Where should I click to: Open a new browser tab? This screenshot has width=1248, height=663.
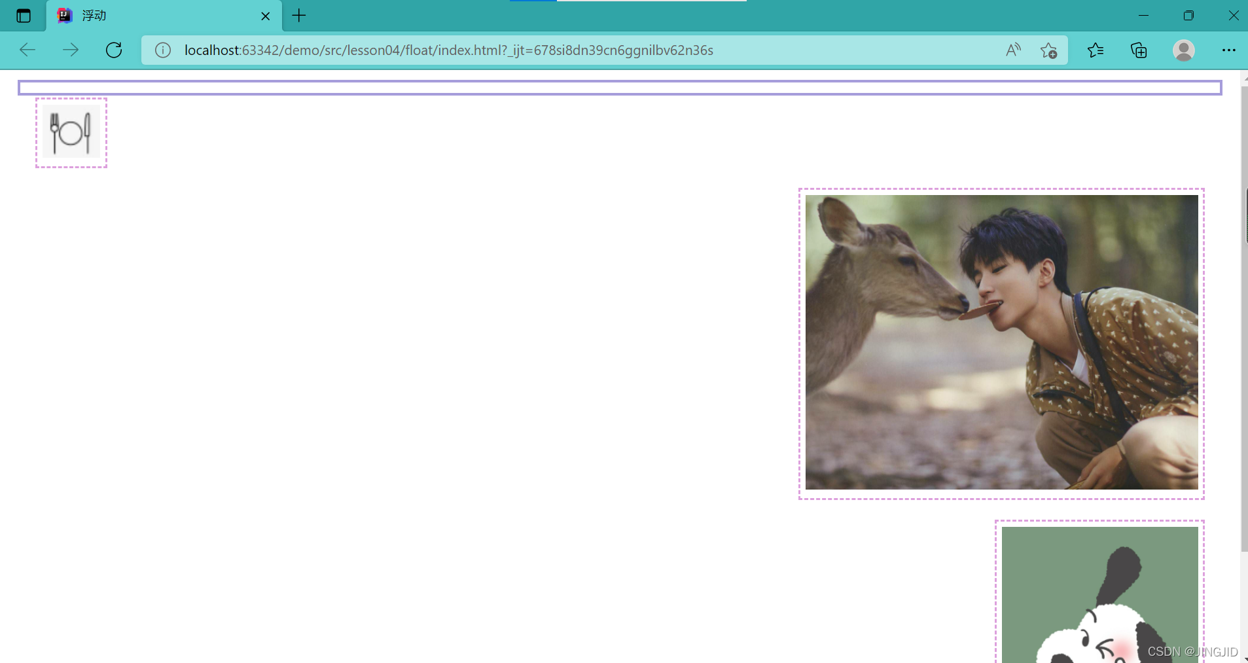coord(299,16)
